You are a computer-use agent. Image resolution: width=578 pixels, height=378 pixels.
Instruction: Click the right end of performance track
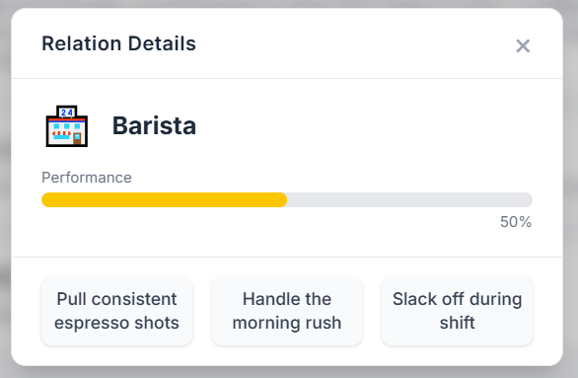click(528, 200)
